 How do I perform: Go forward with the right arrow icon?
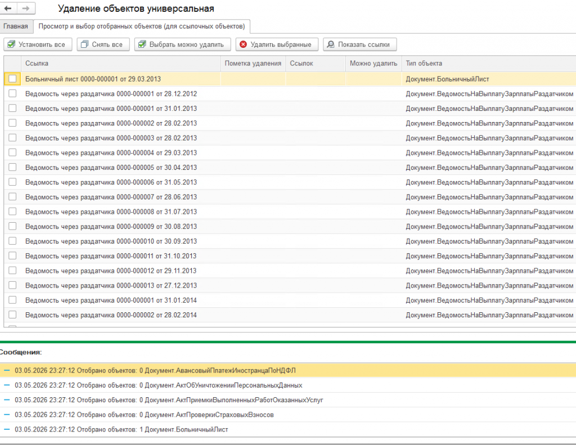click(x=26, y=8)
